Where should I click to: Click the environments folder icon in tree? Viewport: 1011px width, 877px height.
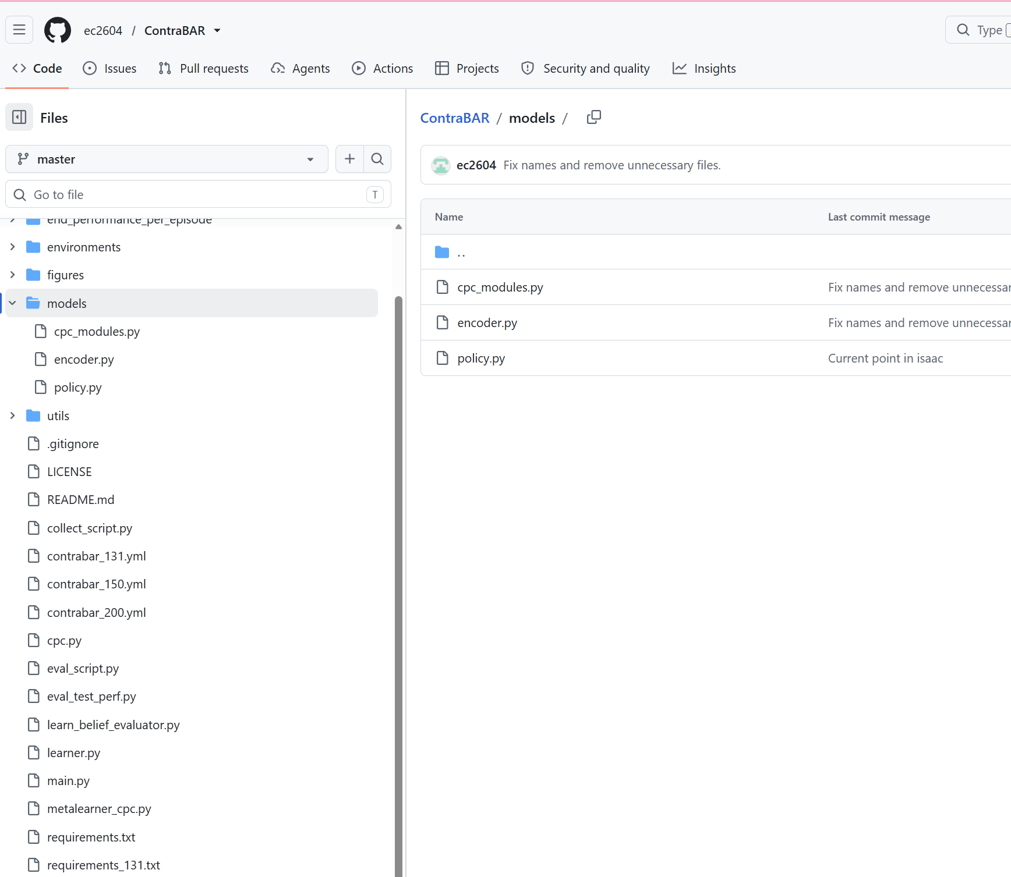(33, 247)
